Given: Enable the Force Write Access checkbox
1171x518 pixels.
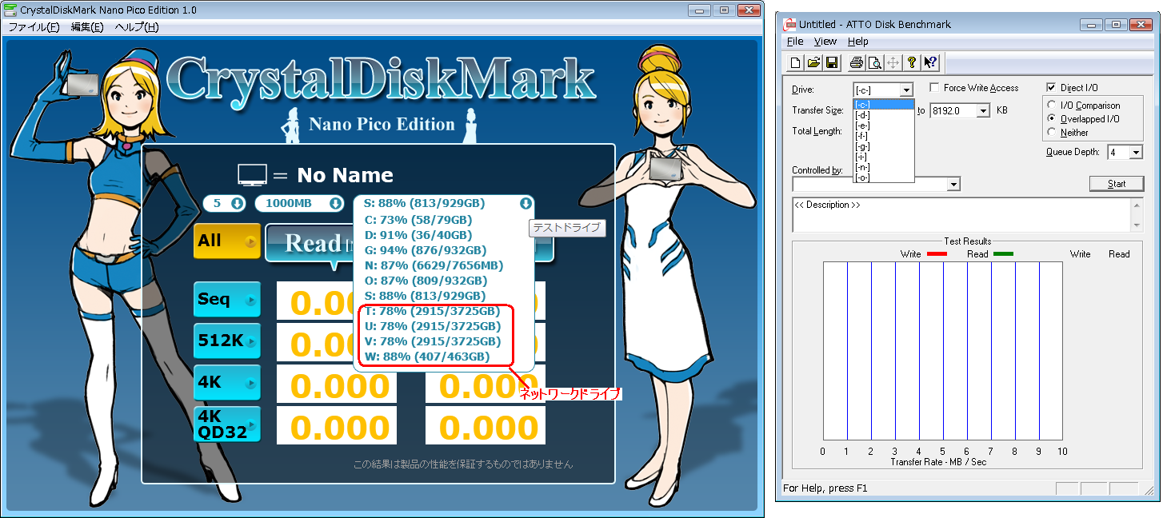Looking at the screenshot, I should 936,88.
